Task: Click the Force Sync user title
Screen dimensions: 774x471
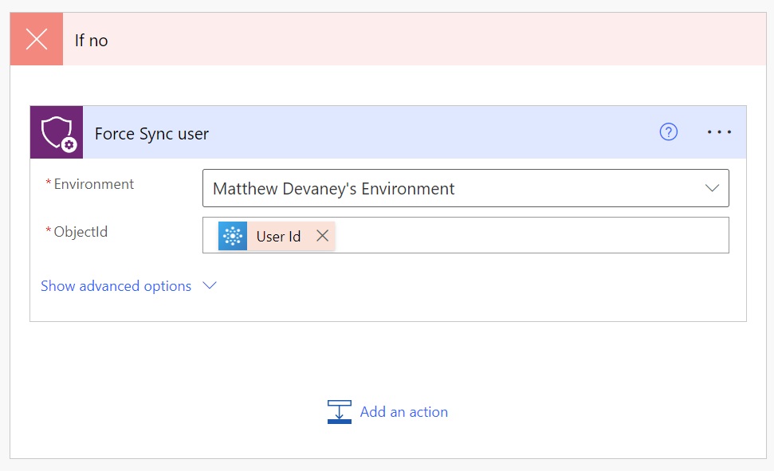Action: [x=151, y=134]
